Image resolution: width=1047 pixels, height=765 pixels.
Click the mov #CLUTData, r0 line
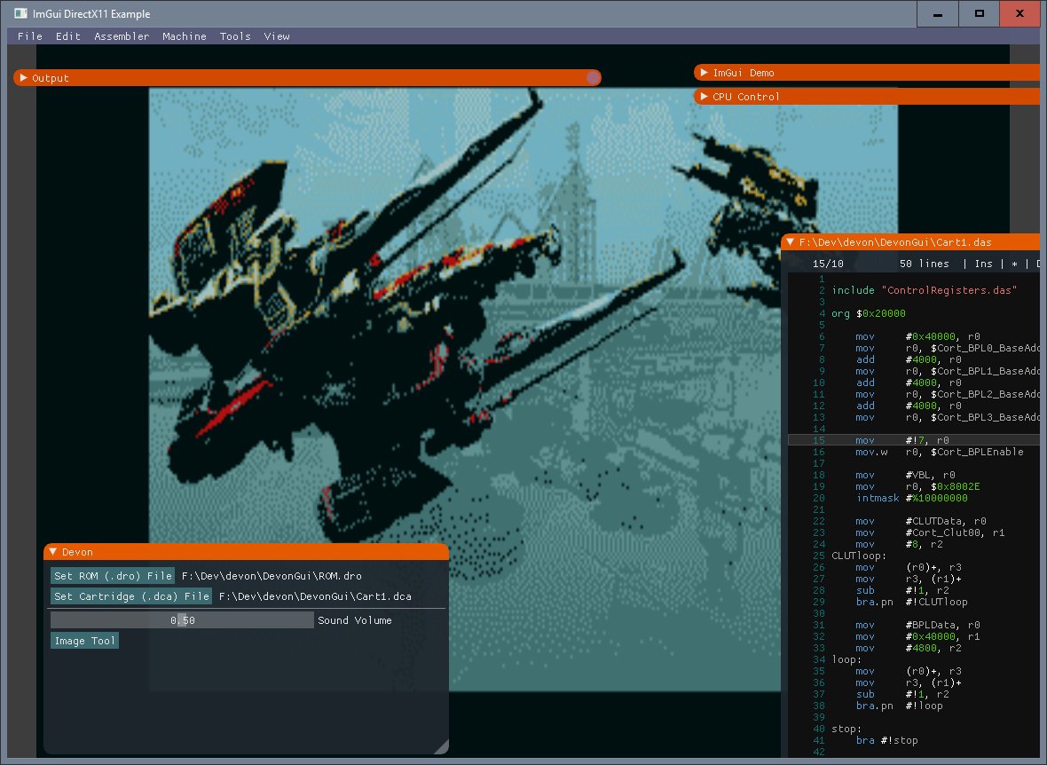pos(921,521)
